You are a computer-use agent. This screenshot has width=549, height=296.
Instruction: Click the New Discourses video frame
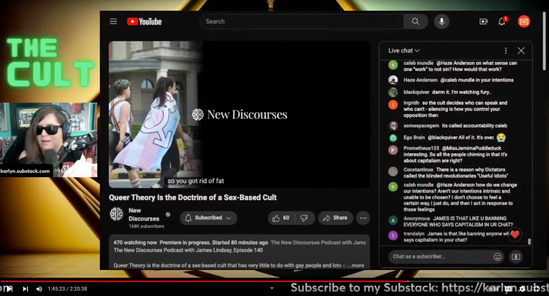coord(239,114)
